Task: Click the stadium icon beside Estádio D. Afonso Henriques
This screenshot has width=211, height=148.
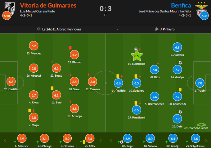Action: [38, 29]
